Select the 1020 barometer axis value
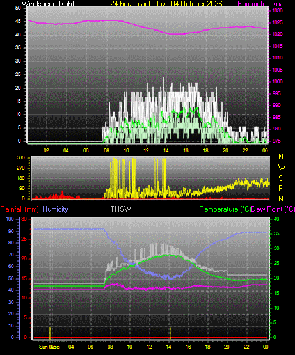Image resolution: width=295 pixels, height=355 pixels. point(277,34)
